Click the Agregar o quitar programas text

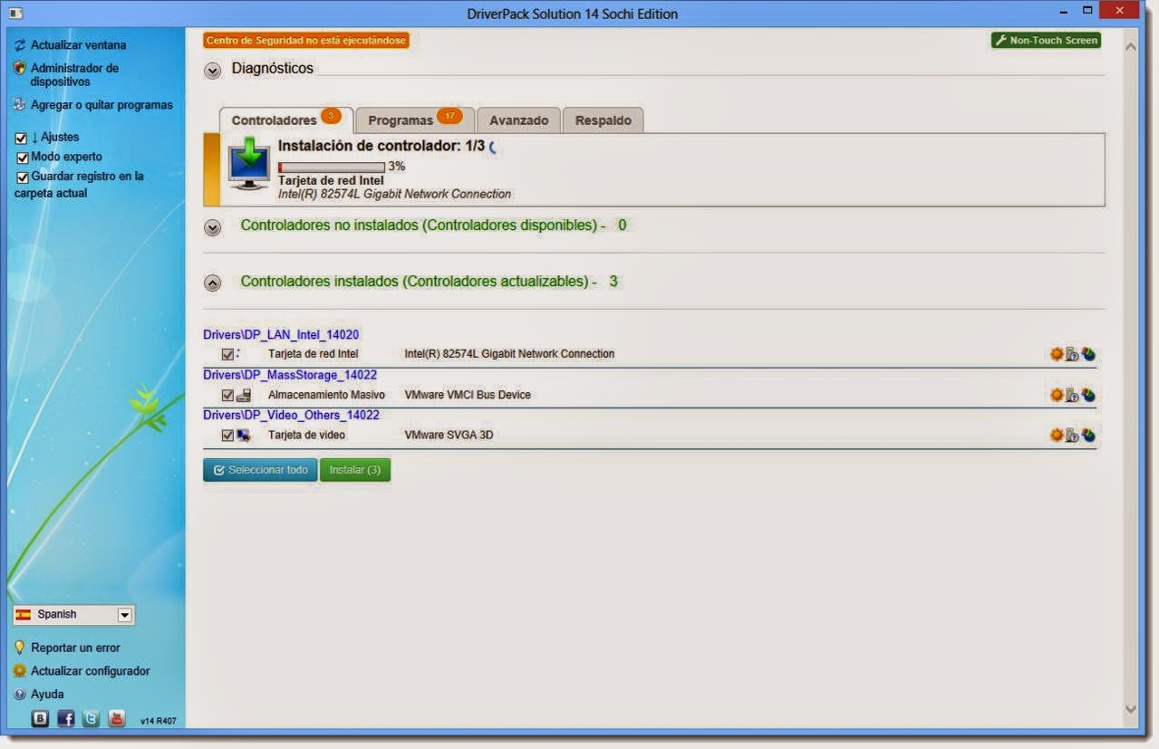101,105
